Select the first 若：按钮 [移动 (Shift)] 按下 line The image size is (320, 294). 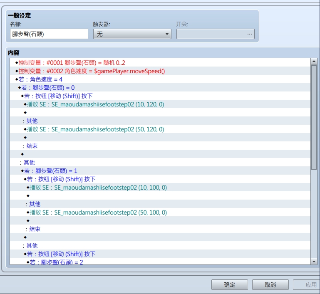[160, 96]
